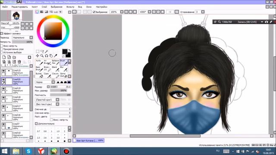276x155 pixels.
Task: Open canvas zoom 100% dropdown
Action: coord(122,12)
